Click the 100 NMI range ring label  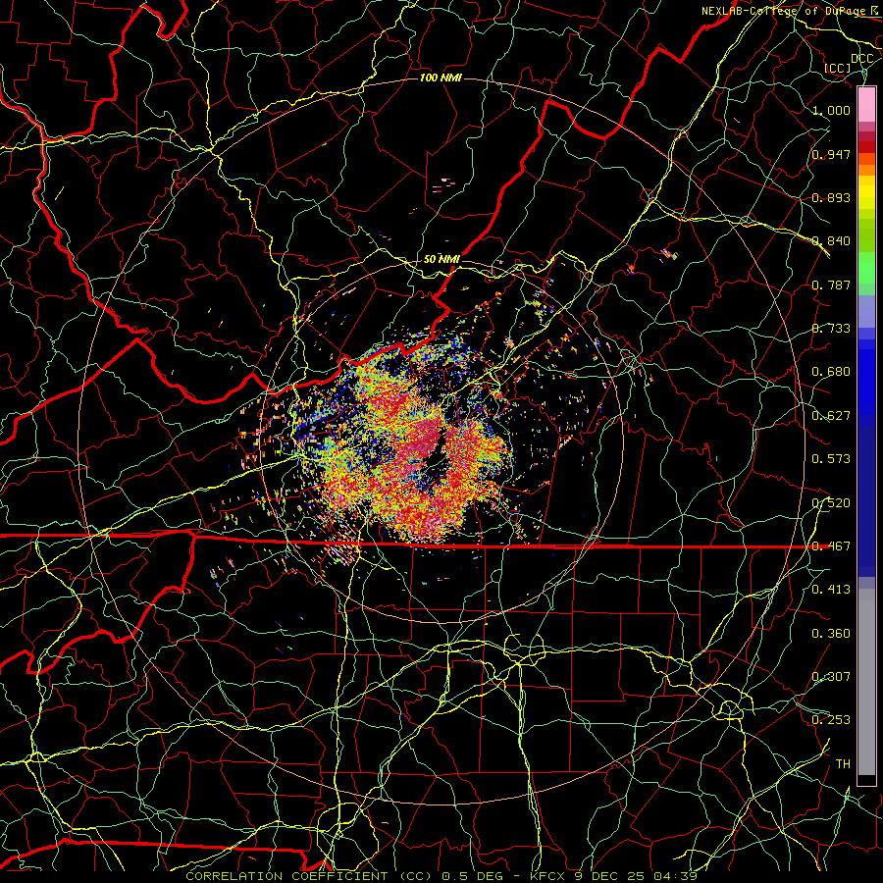click(x=441, y=78)
